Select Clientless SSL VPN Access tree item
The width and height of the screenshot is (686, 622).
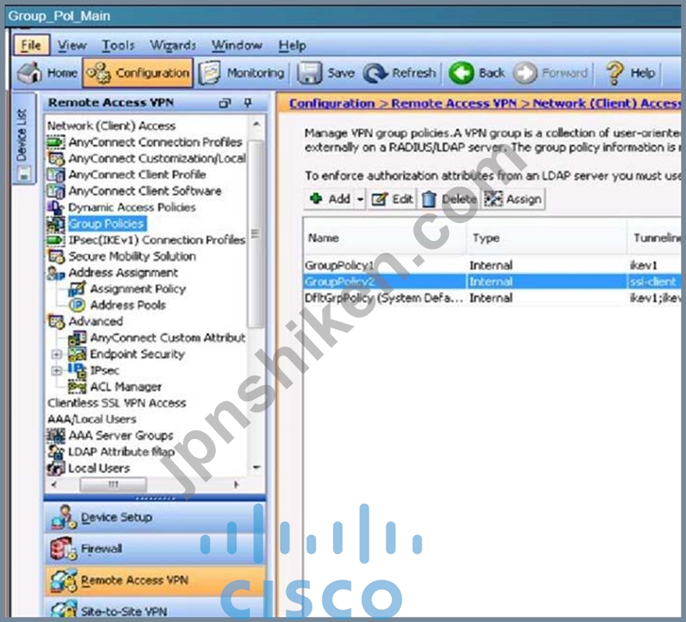117,403
